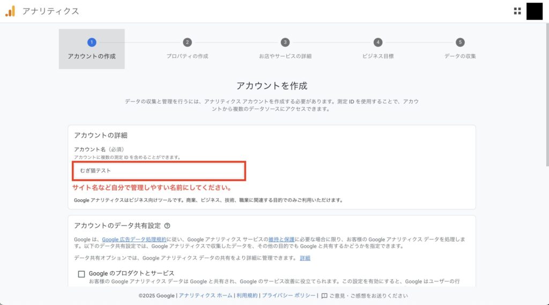
Task: Open the 詳細 link for data sharing options
Action: coord(305,258)
